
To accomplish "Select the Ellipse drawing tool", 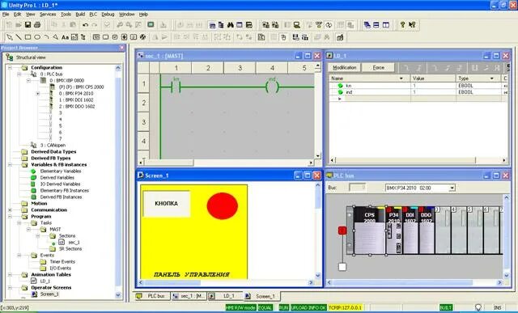I will click(x=37, y=37).
